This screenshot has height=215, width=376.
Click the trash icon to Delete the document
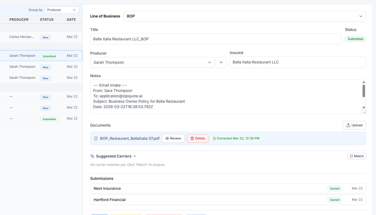[x=192, y=138]
